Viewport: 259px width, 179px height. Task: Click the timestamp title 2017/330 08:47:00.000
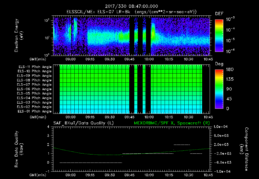[x=132, y=6]
